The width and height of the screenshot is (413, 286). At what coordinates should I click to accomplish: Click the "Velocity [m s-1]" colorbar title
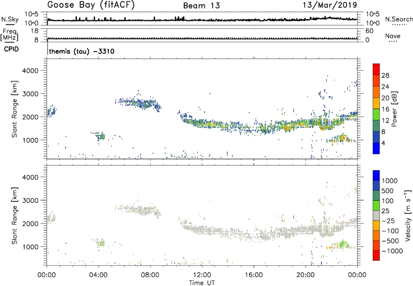click(x=408, y=215)
